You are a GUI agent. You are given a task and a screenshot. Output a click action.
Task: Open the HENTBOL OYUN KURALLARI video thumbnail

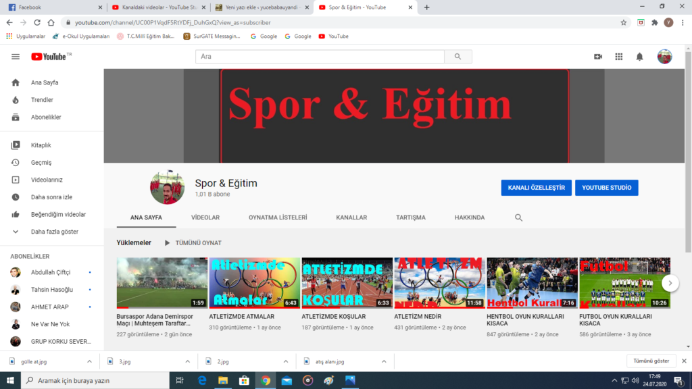coord(532,282)
